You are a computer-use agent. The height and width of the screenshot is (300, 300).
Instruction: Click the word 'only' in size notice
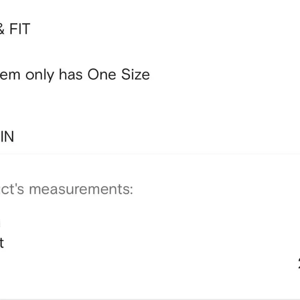pos(40,75)
